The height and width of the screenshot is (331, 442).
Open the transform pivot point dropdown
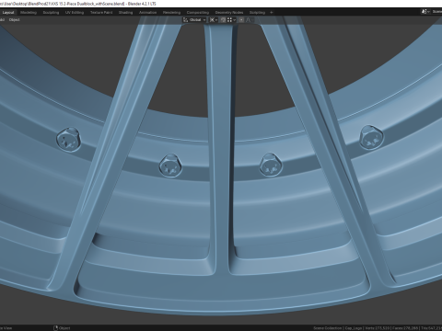[214, 20]
